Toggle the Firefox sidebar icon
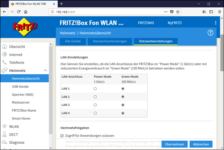 pos(211,12)
